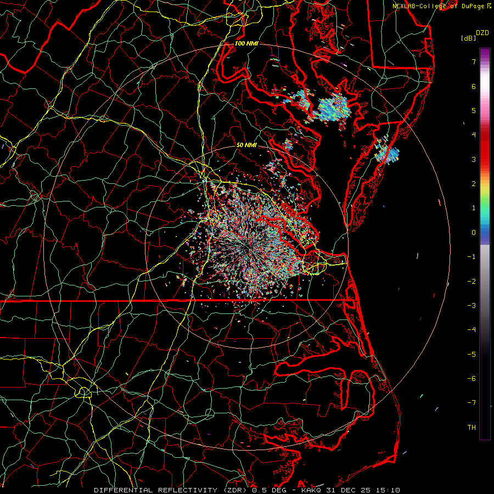Click the -3 value on the color scale
494x494 pixels.
[471, 306]
